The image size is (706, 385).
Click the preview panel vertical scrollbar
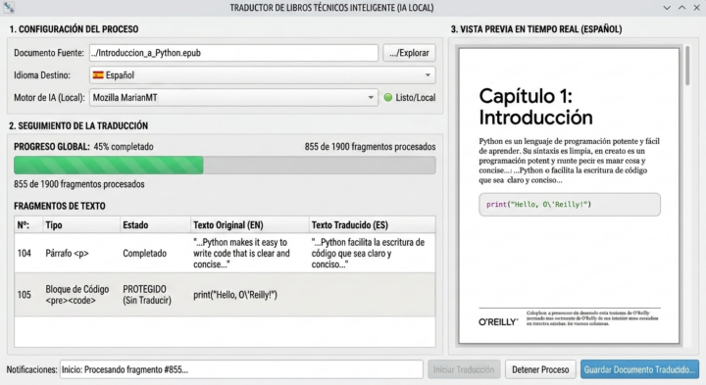(x=687, y=66)
